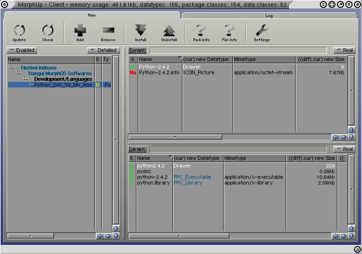
Task: Click the upper file pane up arrow
Action: click(352, 130)
